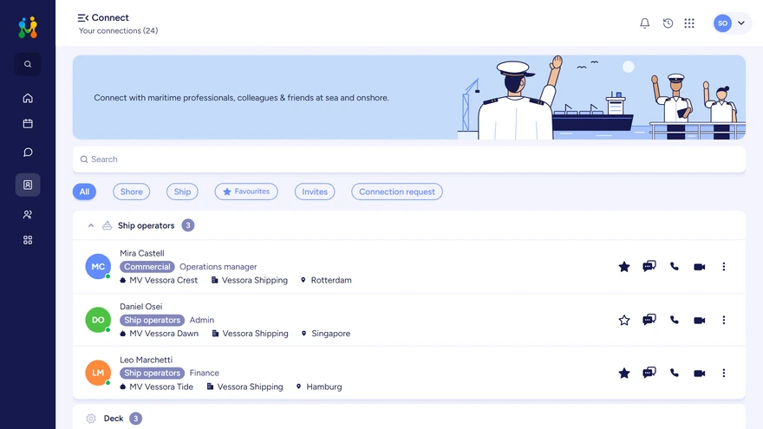The width and height of the screenshot is (763, 429).
Task: Open the apps grid sidebar icon
Action: pos(28,240)
